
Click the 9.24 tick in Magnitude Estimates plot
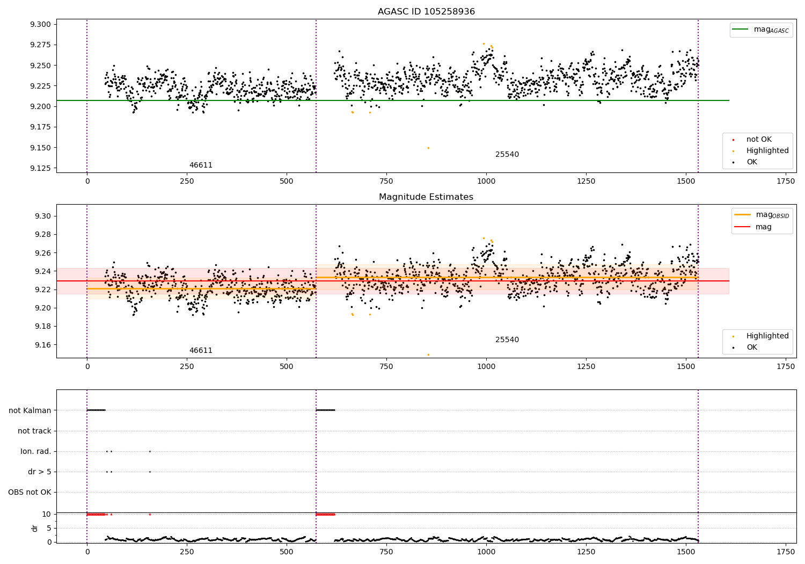[x=42, y=271]
